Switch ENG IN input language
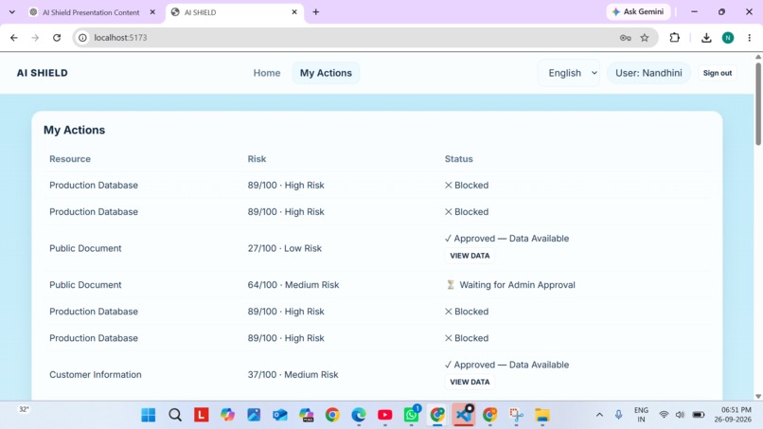The width and height of the screenshot is (763, 429). click(x=641, y=415)
